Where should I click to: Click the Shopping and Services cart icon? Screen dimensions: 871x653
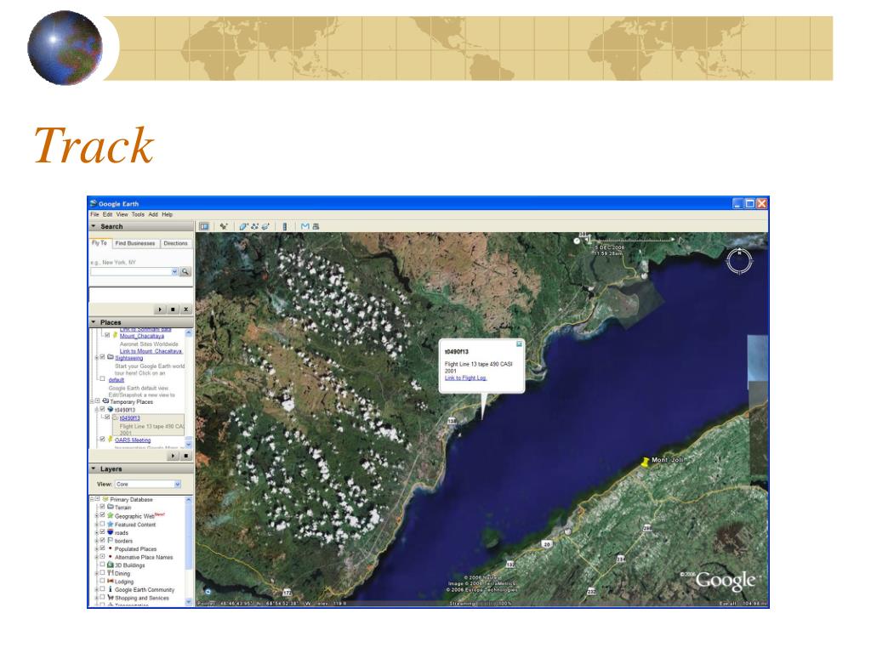click(x=110, y=598)
